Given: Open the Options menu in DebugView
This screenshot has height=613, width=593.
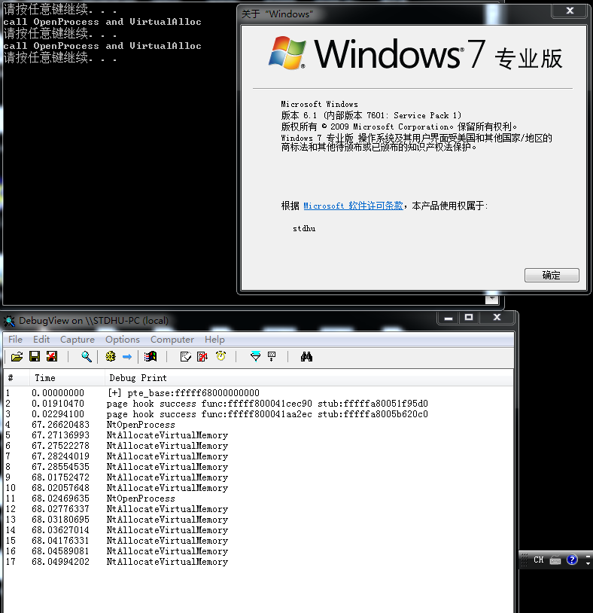Looking at the screenshot, I should (122, 340).
